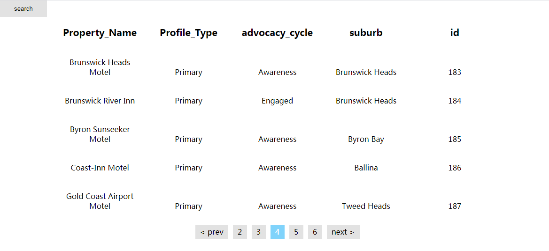Switch to page 6

click(x=315, y=232)
